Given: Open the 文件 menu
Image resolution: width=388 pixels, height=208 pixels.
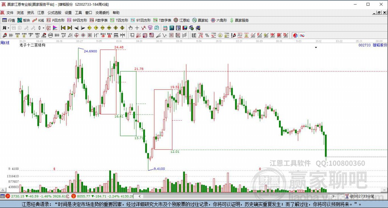Looking at the screenshot, I should coord(10,12).
